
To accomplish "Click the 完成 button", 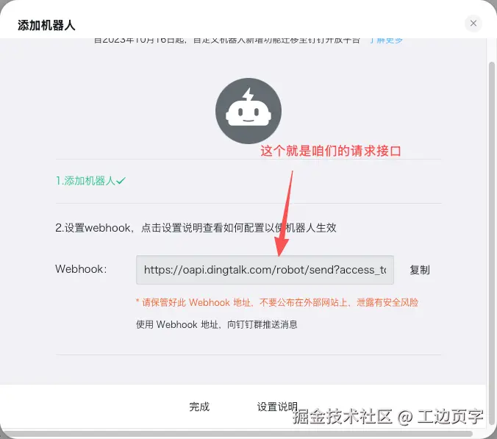I will coord(199,407).
